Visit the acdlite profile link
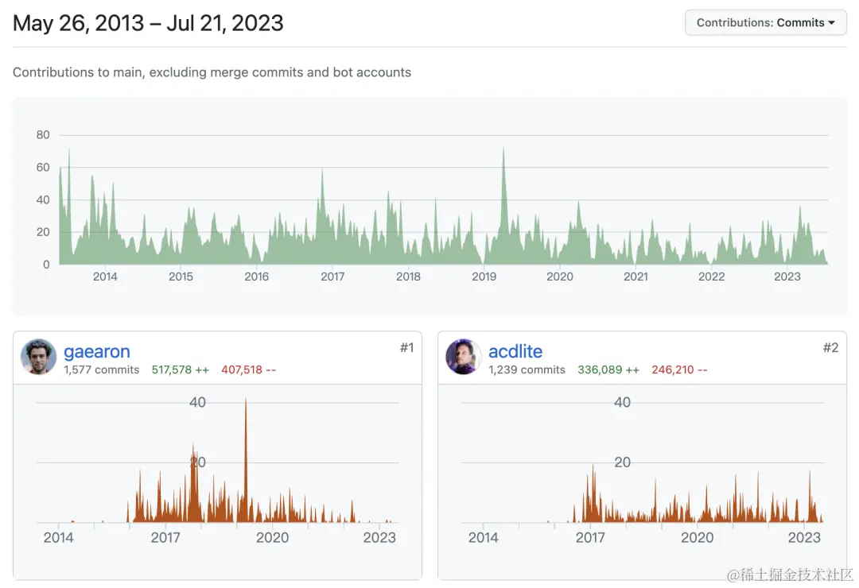Viewport: 859px width, 588px height. coord(515,351)
